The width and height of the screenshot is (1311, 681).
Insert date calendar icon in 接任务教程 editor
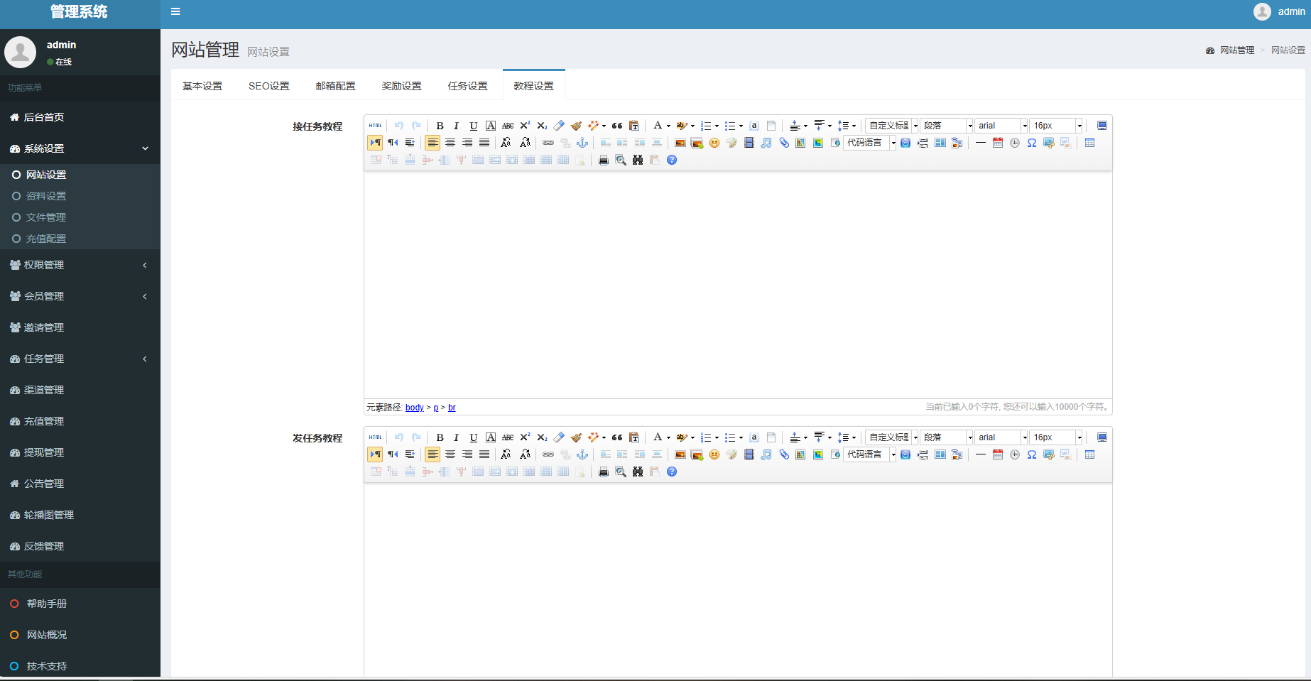998,143
